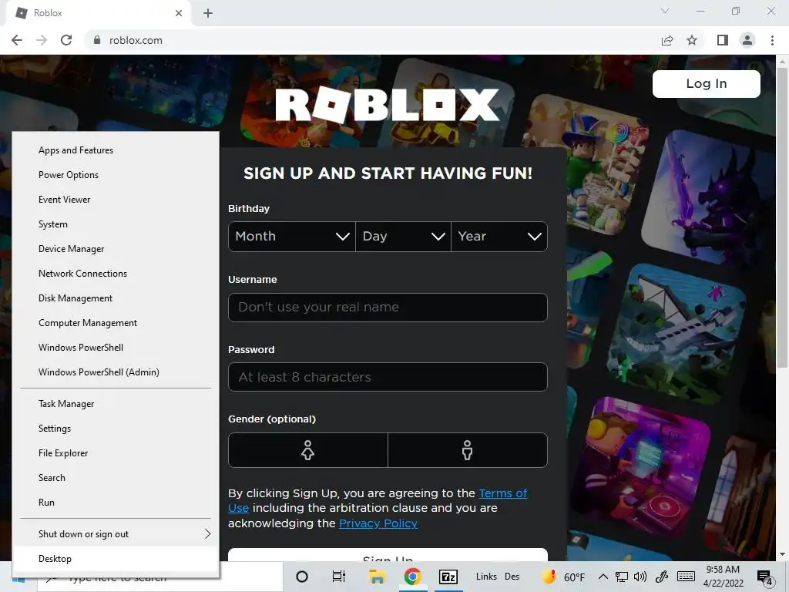The height and width of the screenshot is (592, 789).
Task: Open the Privacy Policy link
Action: [378, 523]
